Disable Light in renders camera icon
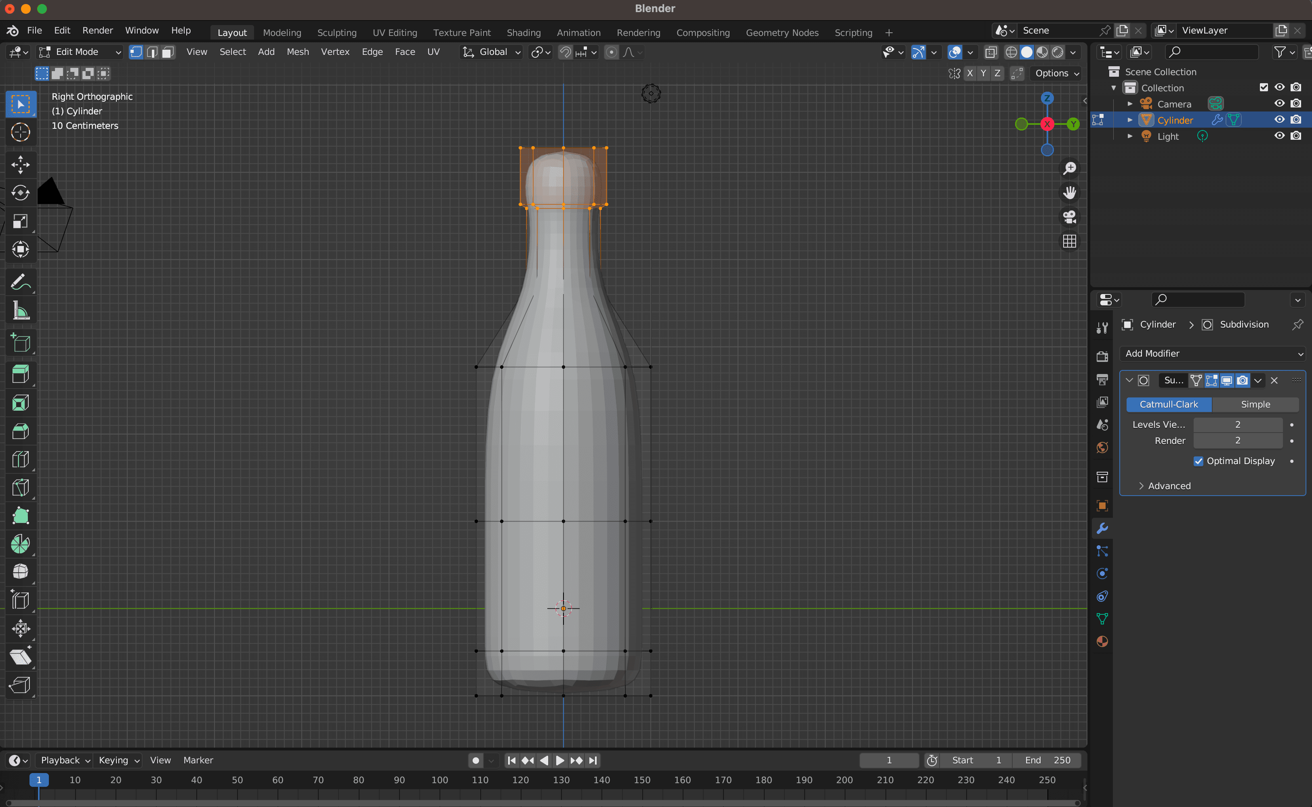This screenshot has width=1312, height=807. pos(1296,136)
